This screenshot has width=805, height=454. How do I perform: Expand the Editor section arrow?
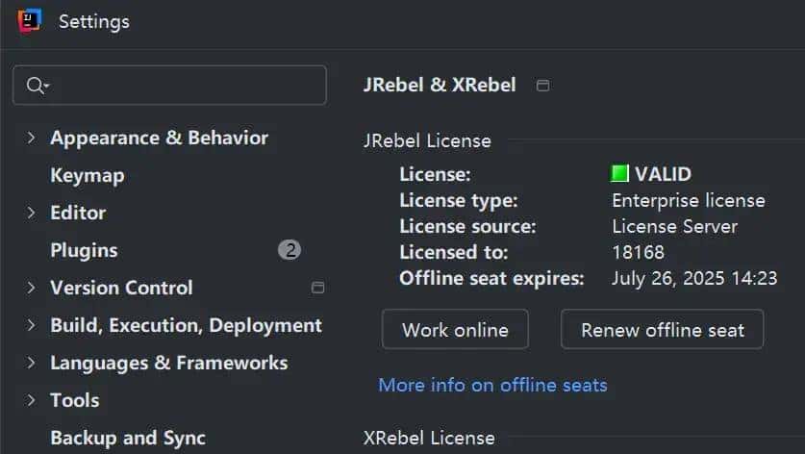pos(32,213)
